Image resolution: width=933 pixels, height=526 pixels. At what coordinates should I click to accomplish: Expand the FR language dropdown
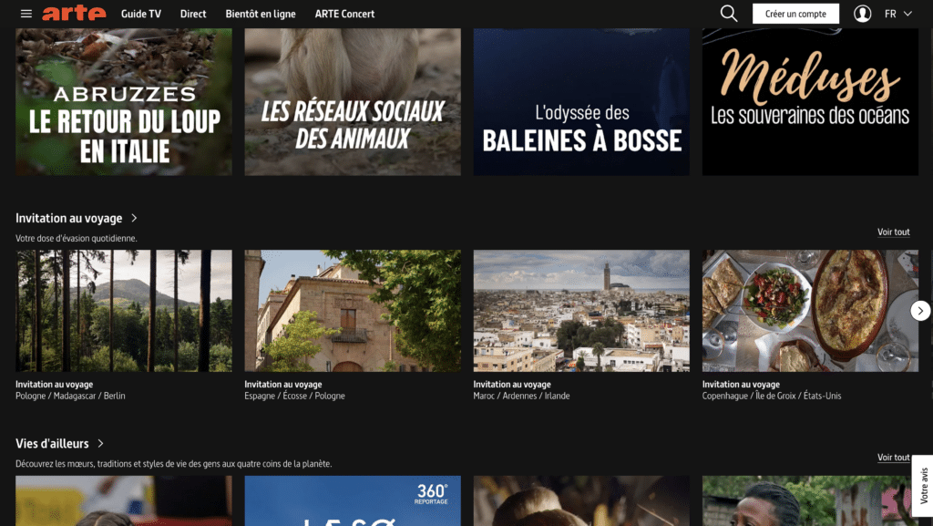pos(897,14)
